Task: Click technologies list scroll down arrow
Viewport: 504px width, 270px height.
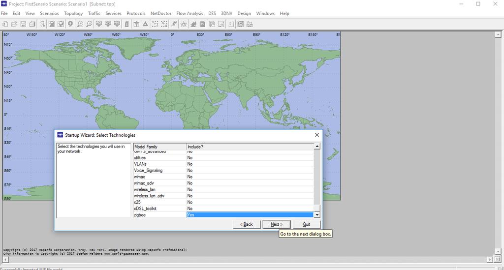Action: [x=317, y=215]
